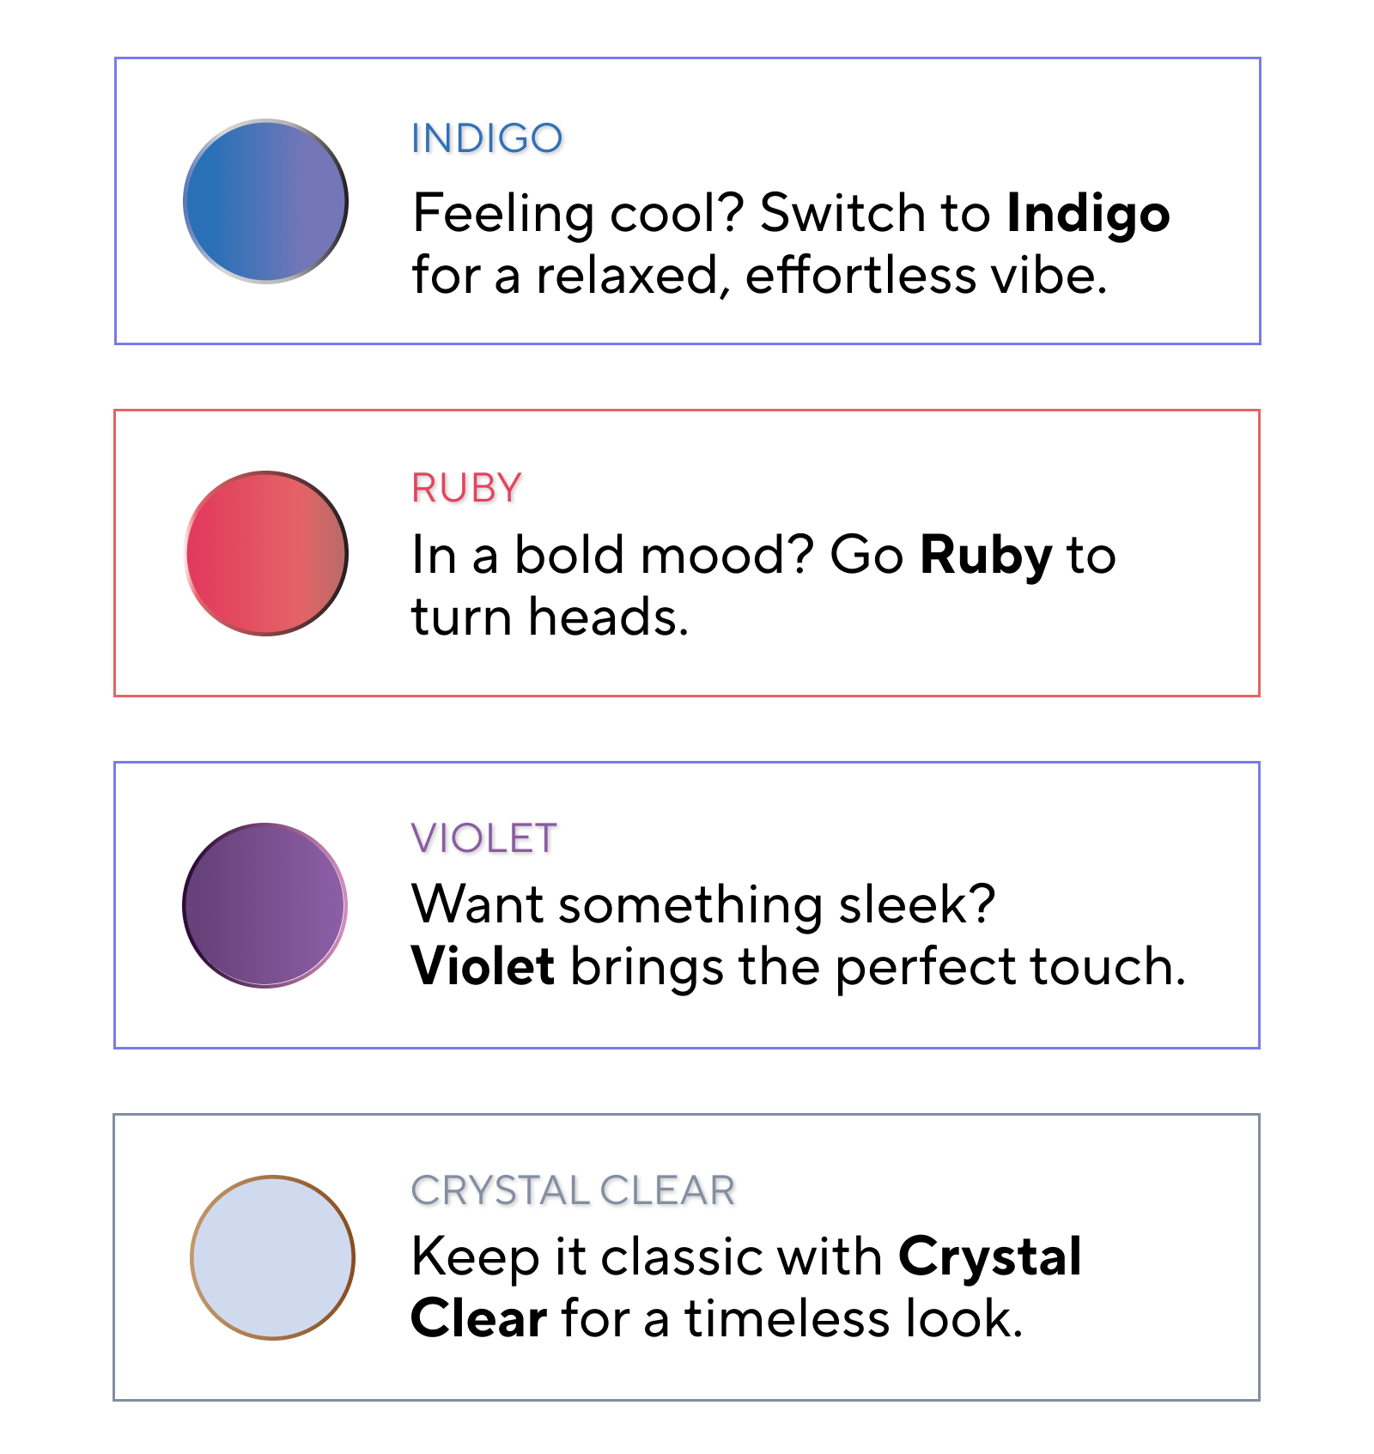
Task: Select the Indigo gradient color circle
Action: [265, 201]
